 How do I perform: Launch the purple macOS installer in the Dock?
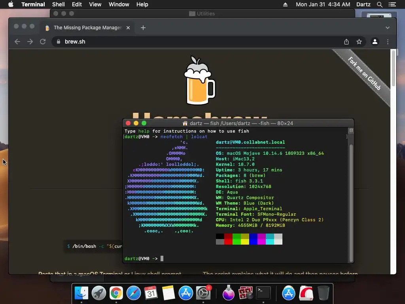[x=228, y=293]
